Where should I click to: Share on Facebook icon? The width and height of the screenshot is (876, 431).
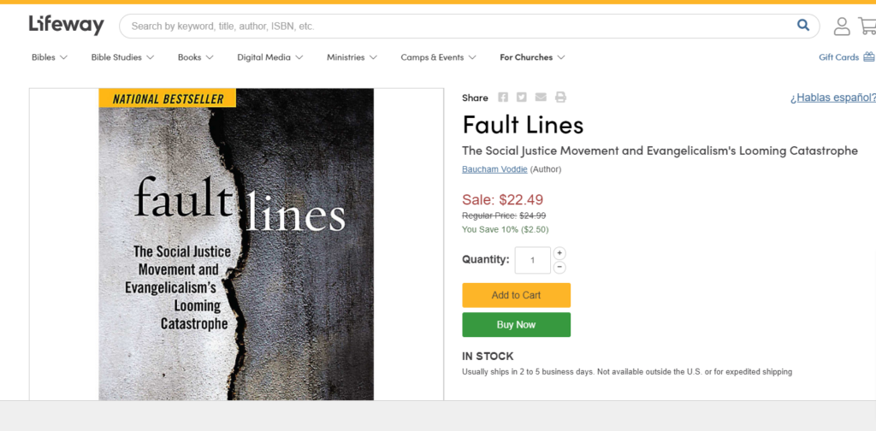(503, 97)
